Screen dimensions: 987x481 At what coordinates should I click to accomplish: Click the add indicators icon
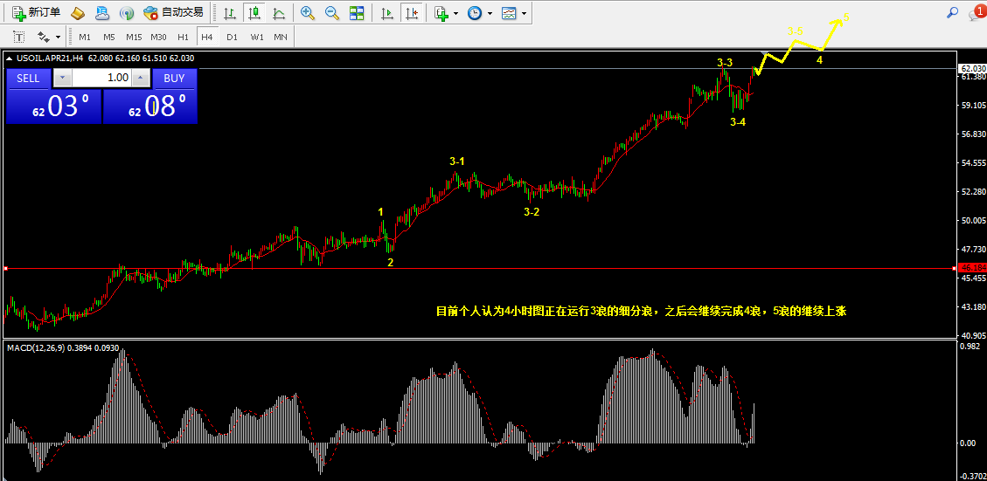click(441, 12)
